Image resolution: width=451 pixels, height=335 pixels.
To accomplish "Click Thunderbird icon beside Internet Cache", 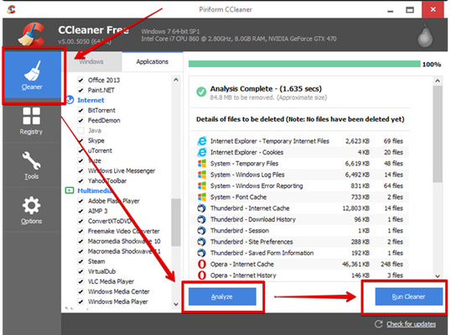I will pyautogui.click(x=202, y=208).
